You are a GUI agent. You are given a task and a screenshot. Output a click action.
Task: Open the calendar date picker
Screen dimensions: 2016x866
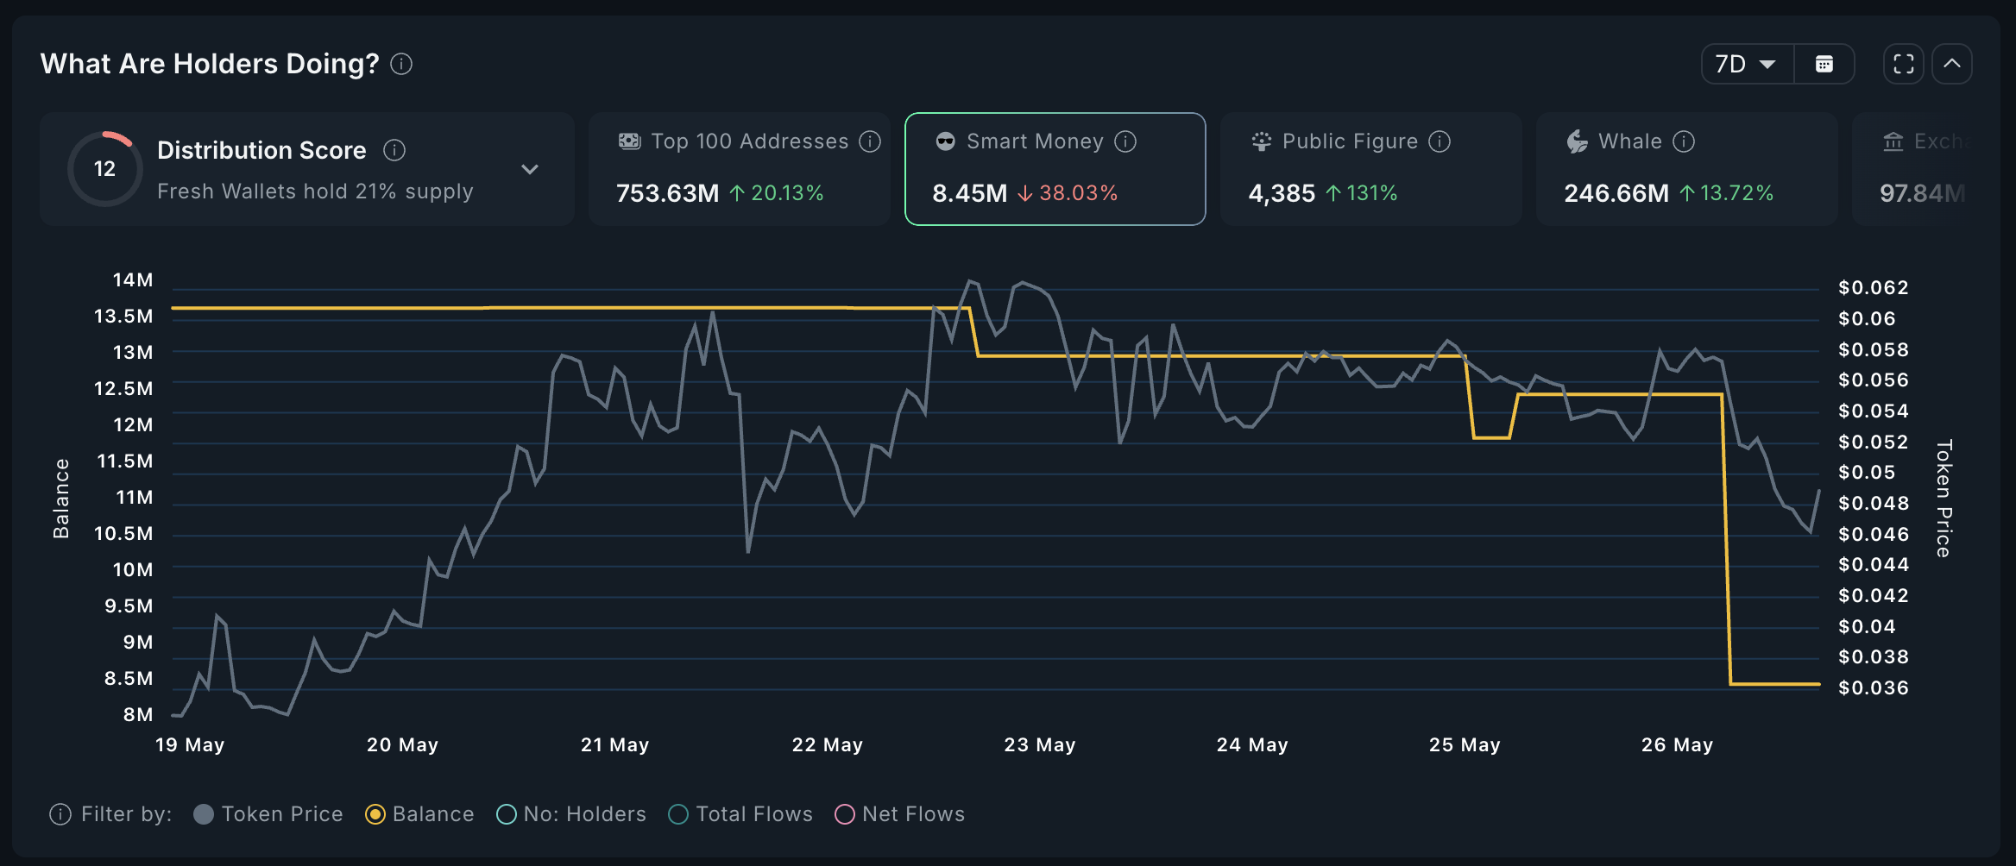point(1824,63)
